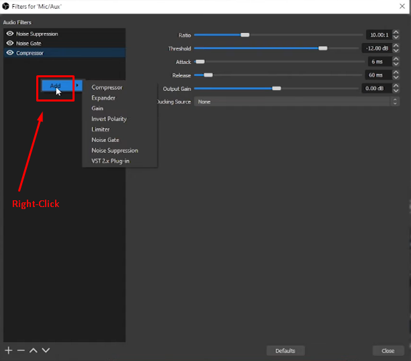Increase Ratio with the up stepper arrow
The height and width of the screenshot is (361, 411).
396,32
